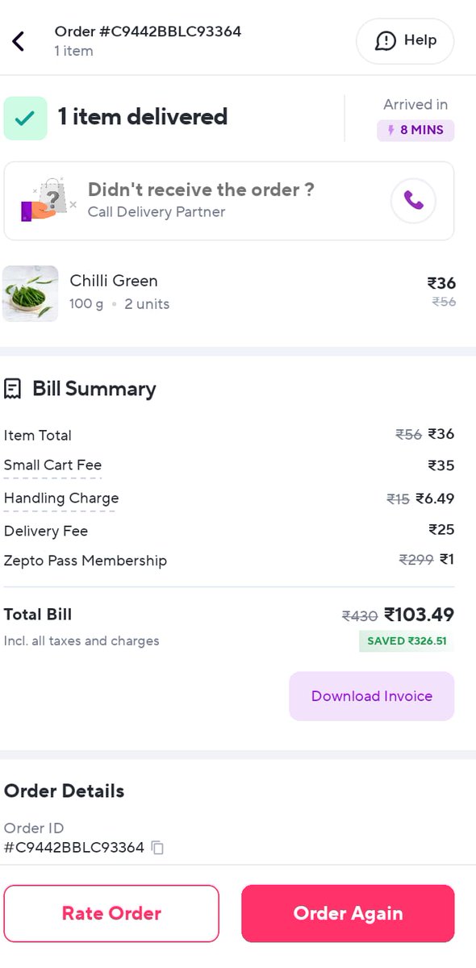This screenshot has height=968, width=476.
Task: Tap the Bill Summary receipt icon
Action: tap(12, 389)
